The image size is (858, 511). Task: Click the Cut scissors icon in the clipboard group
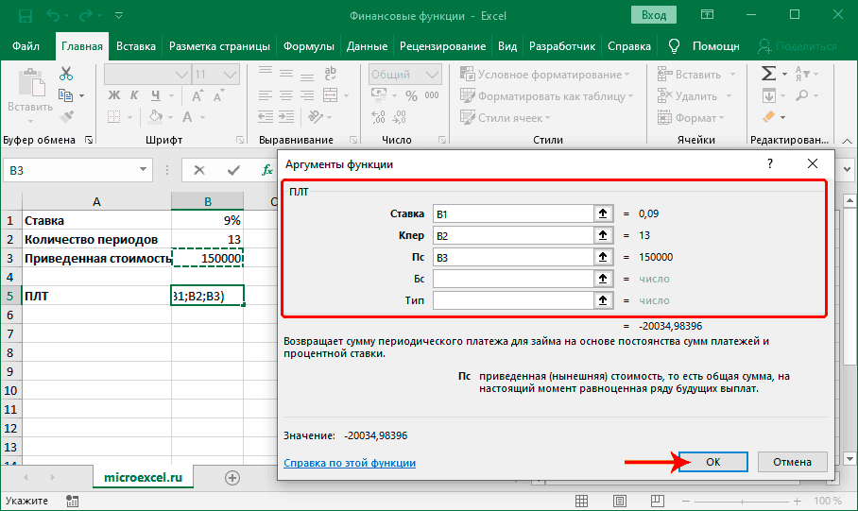pos(66,74)
